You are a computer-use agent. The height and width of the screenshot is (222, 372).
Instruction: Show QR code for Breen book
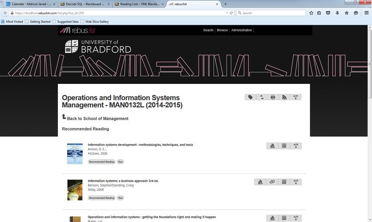click(284, 218)
